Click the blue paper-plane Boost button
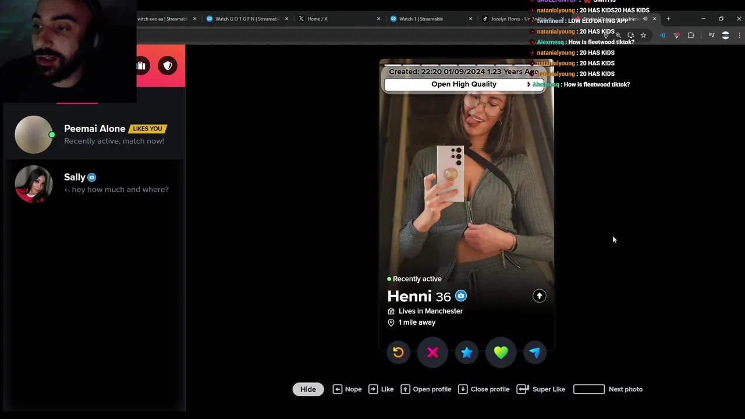This screenshot has height=419, width=745. click(x=535, y=352)
